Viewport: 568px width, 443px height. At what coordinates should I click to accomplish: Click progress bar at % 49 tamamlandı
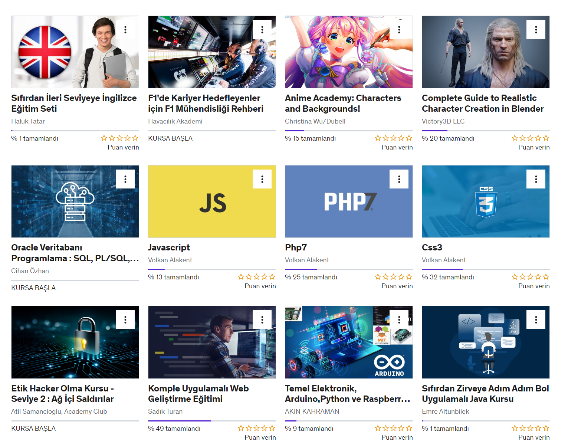click(x=212, y=421)
